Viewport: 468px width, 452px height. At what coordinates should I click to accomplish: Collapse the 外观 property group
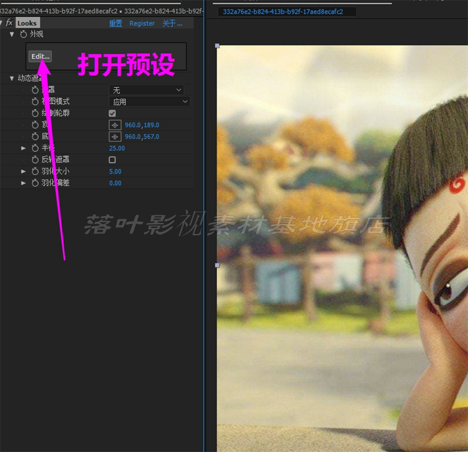point(12,34)
